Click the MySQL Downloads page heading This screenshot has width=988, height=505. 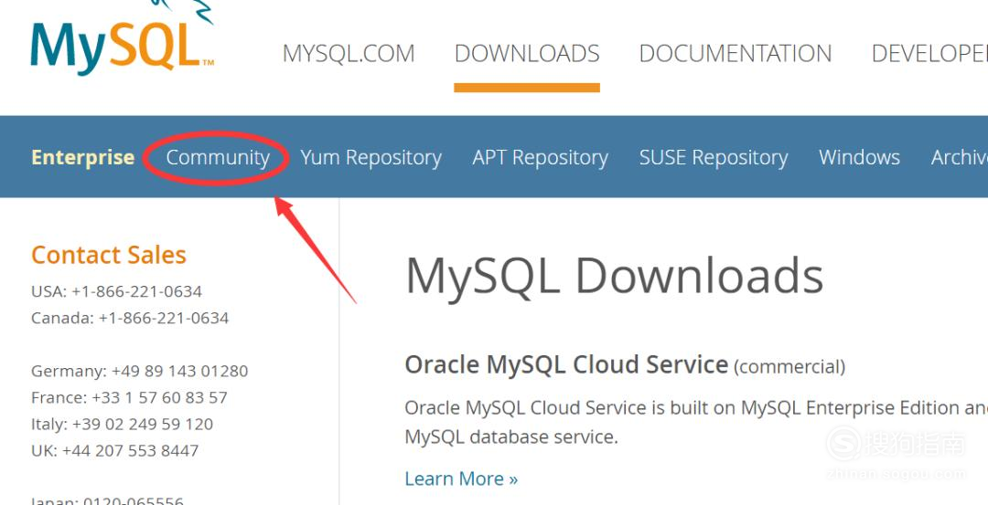click(614, 276)
